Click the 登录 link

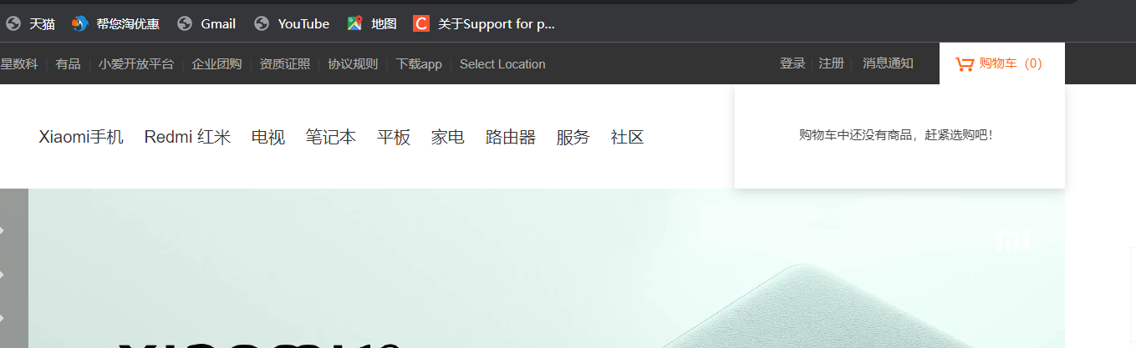click(792, 63)
